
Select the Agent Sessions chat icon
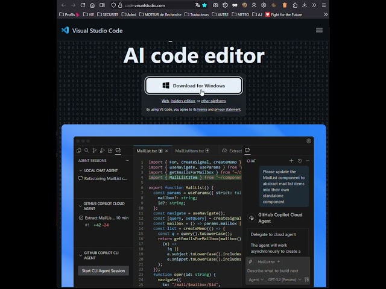click(118, 151)
